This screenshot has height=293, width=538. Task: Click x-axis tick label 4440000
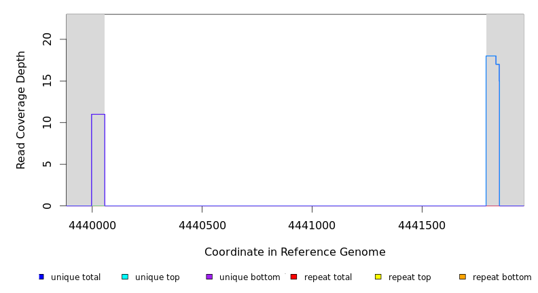click(92, 224)
